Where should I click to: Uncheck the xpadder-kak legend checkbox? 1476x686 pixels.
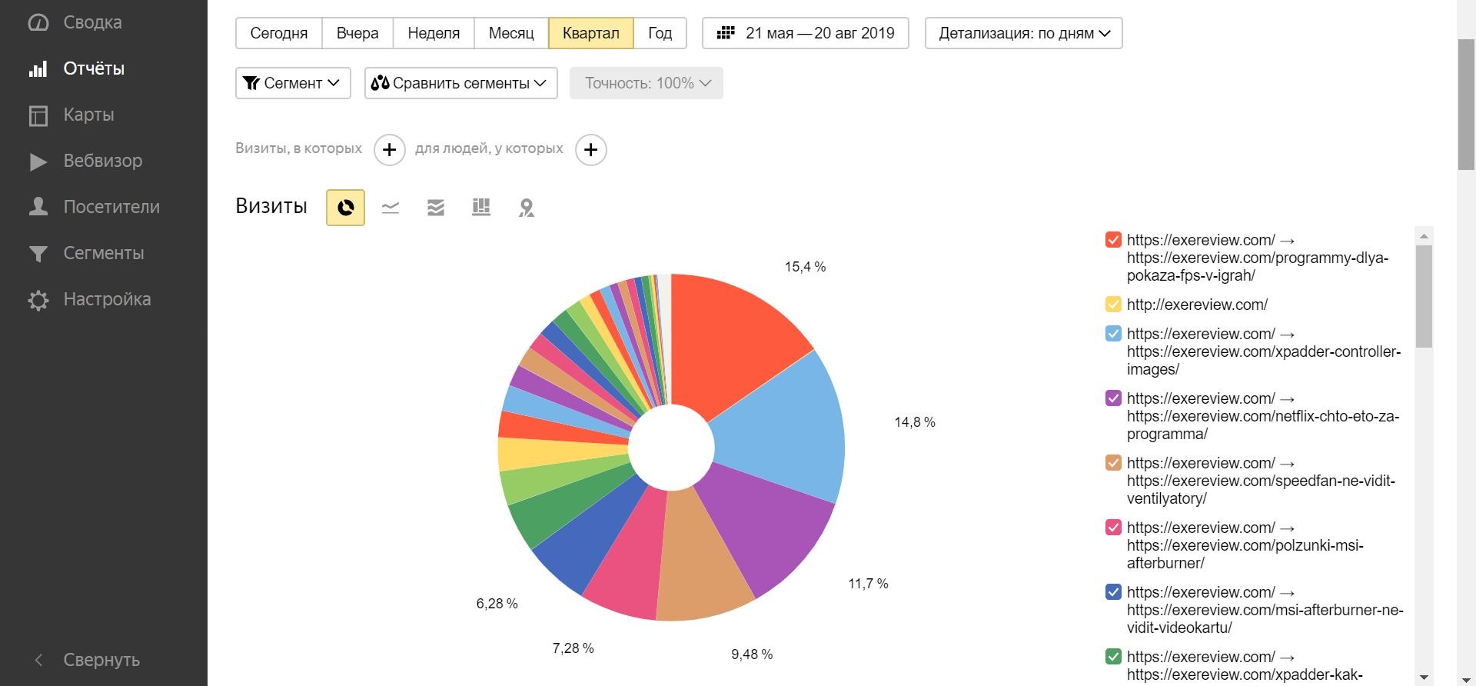[x=1113, y=657]
